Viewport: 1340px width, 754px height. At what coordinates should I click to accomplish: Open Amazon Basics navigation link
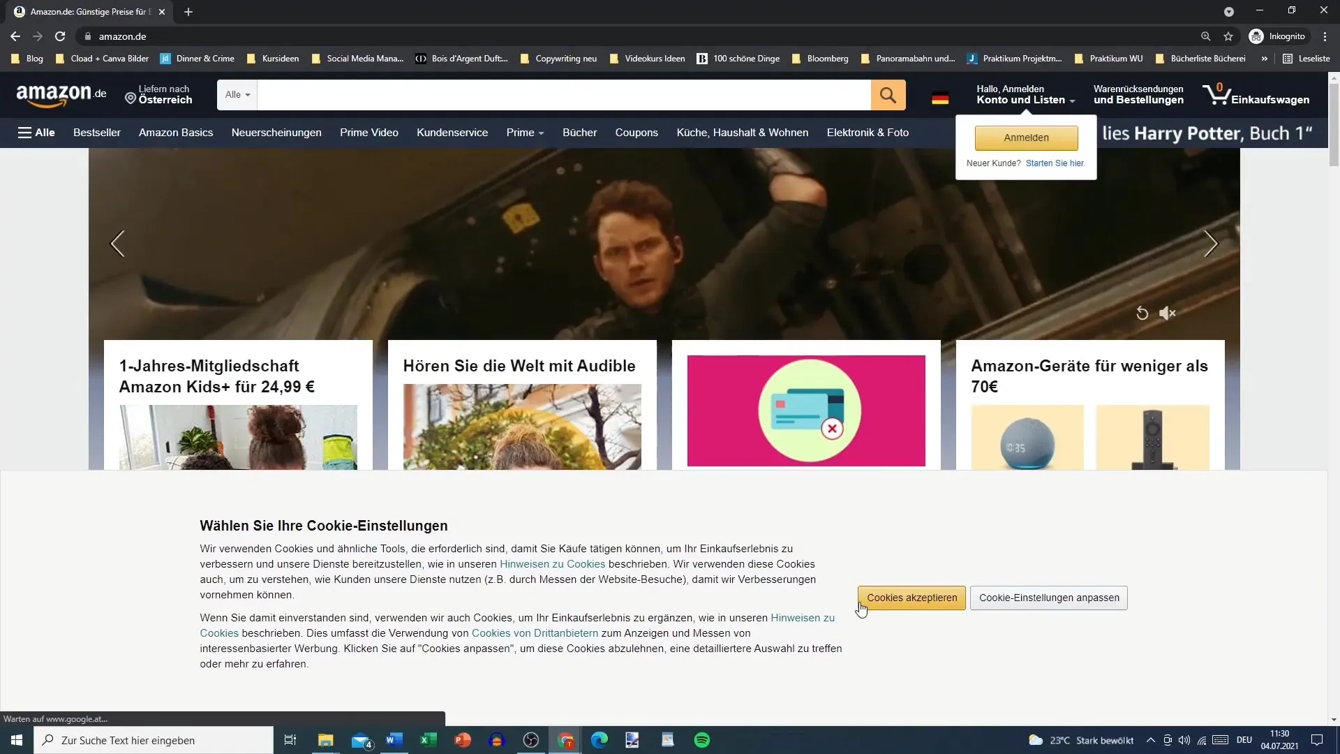click(x=176, y=133)
